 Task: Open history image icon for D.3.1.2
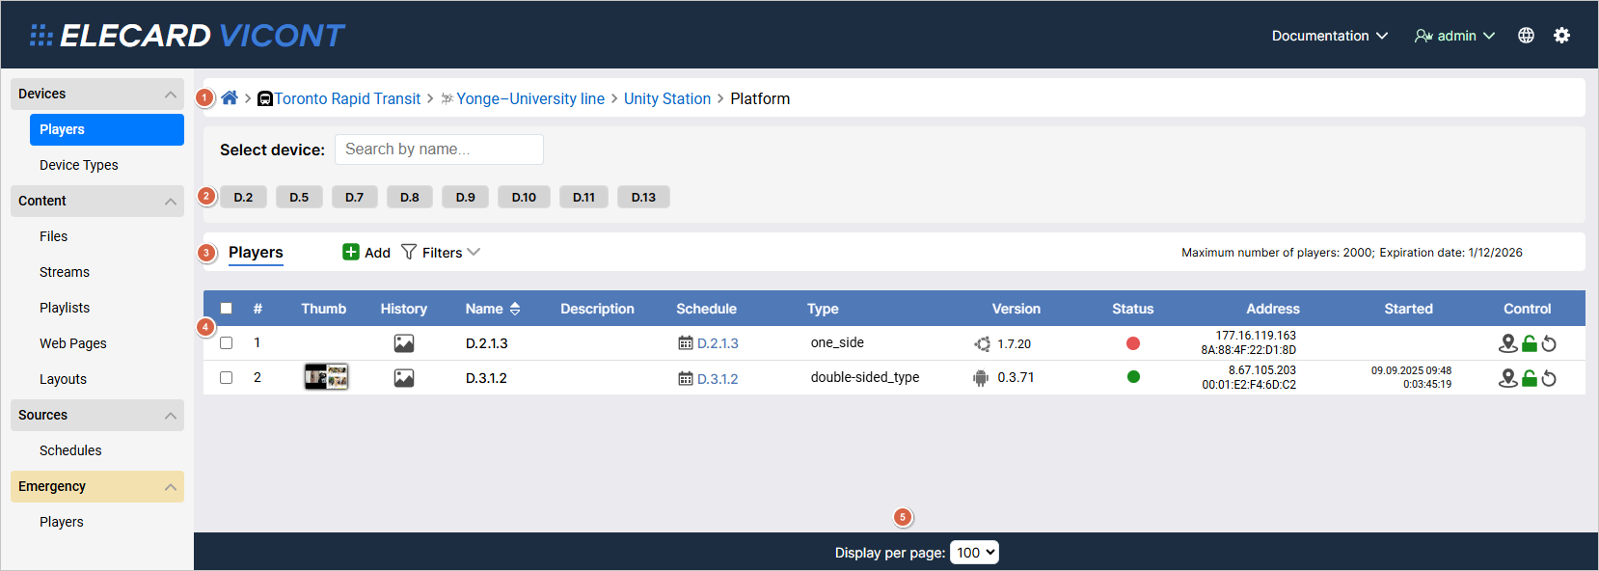(404, 378)
